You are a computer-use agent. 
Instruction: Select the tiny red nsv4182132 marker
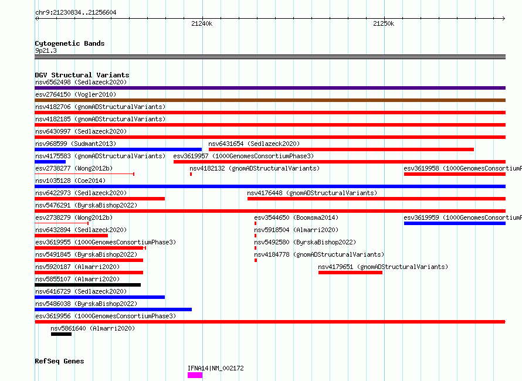[191, 174]
